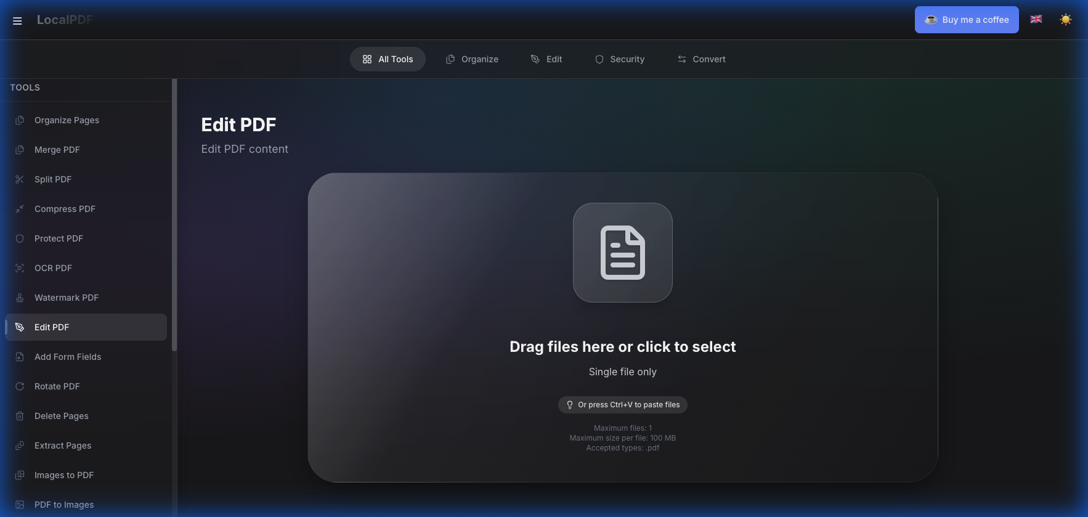Screen dimensions: 1088x517
Task: Open Rotate PDF tool label
Action: point(57,386)
